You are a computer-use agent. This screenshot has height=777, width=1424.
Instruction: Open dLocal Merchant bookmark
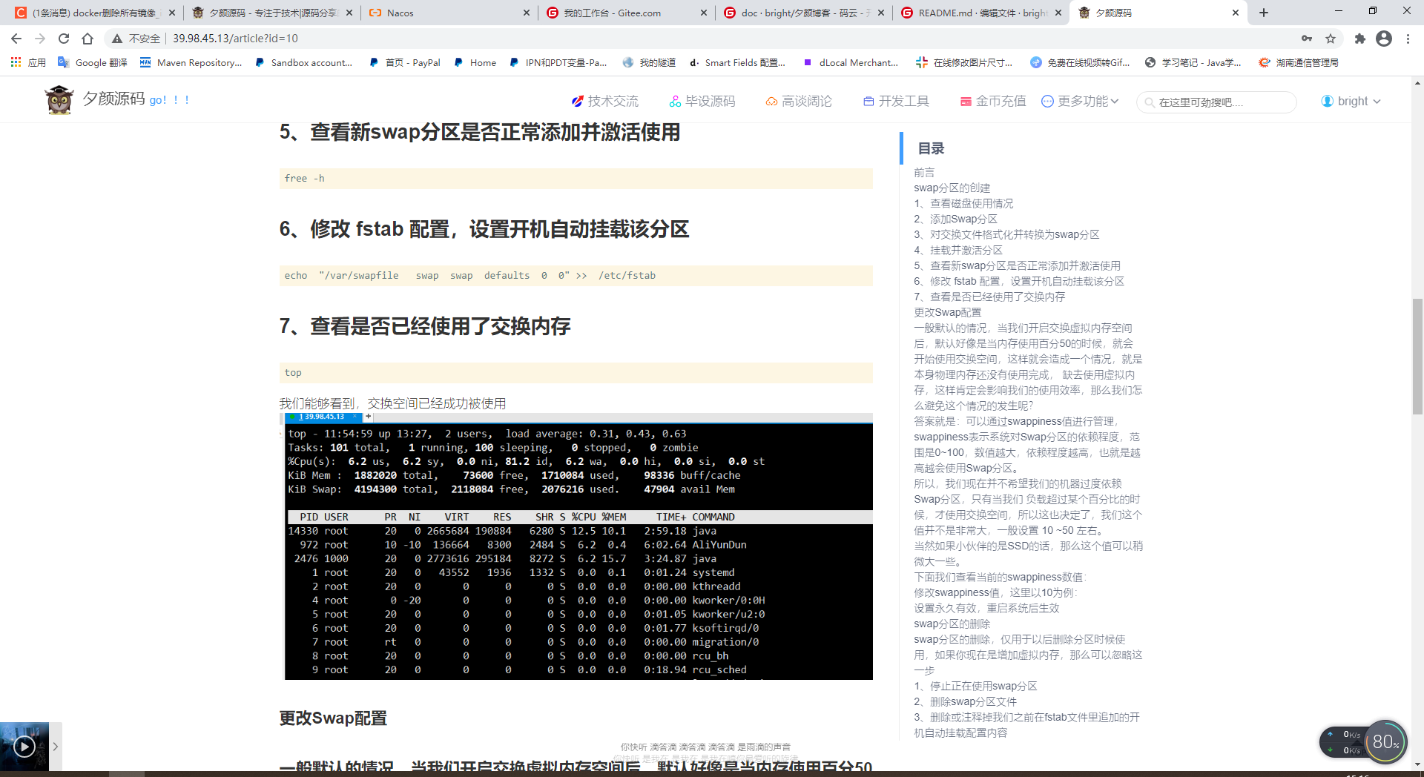(x=851, y=62)
